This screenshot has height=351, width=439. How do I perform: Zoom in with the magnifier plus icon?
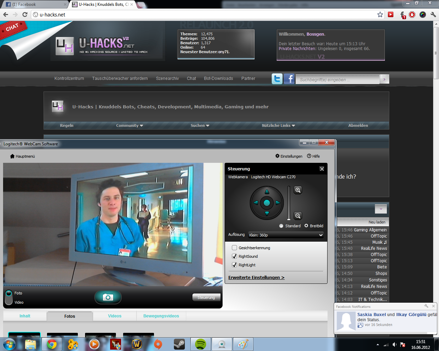[298, 190]
